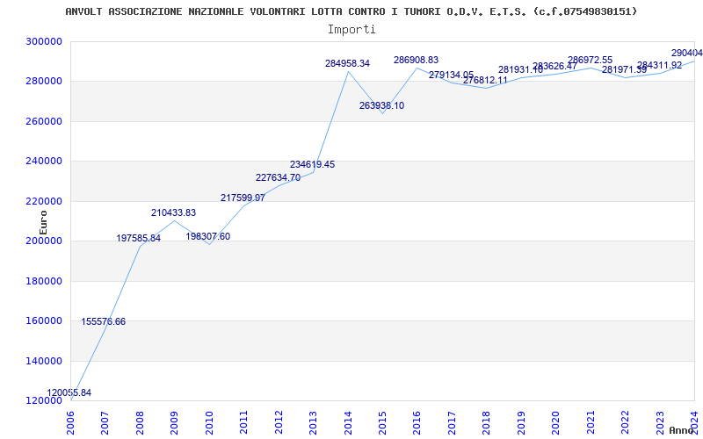Select the data label 276812.11
Image resolution: width=703 pixels, height=439 pixels.
tap(486, 81)
